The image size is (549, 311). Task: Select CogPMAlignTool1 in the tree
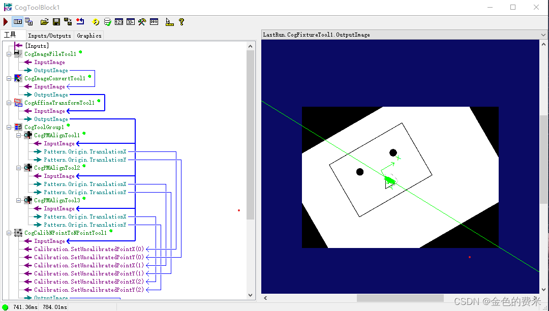point(57,135)
